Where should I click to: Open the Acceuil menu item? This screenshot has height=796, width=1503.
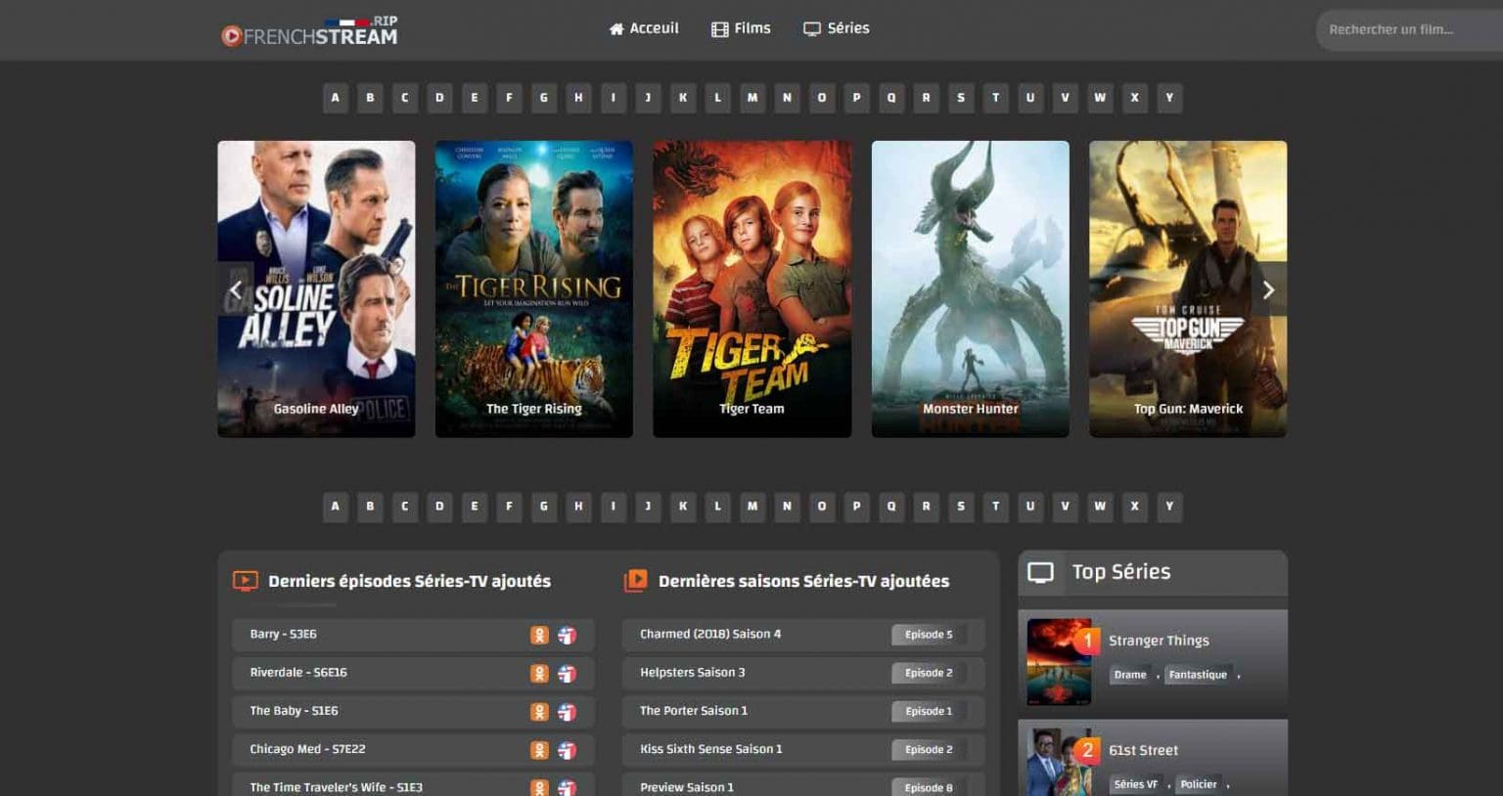(644, 28)
